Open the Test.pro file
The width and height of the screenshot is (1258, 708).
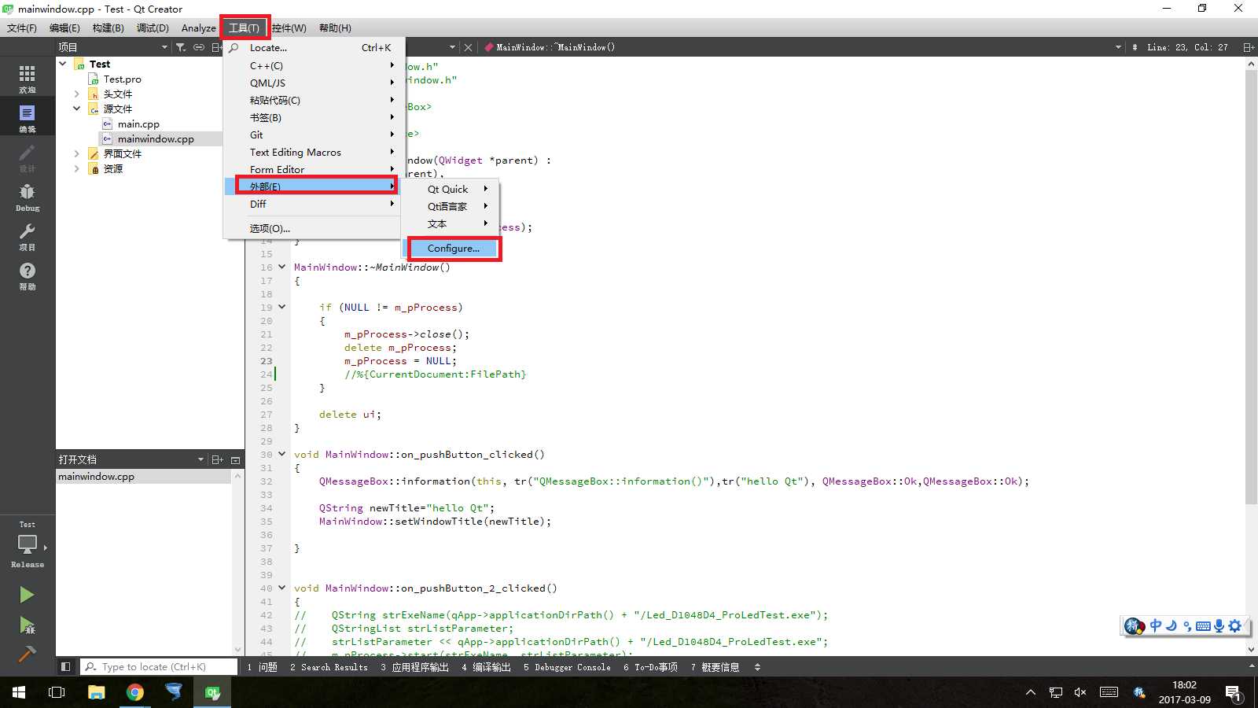point(122,79)
